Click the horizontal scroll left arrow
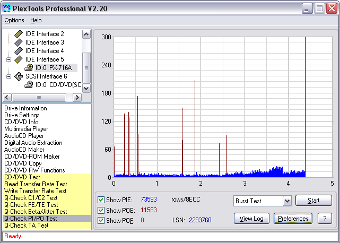The image size is (340, 243). pos(7,98)
